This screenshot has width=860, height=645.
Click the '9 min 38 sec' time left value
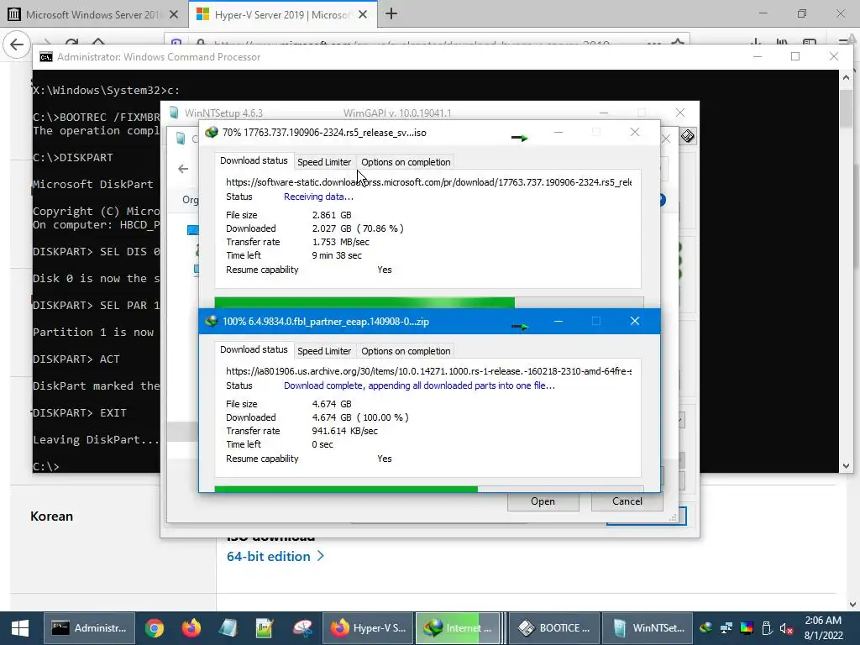coord(337,255)
